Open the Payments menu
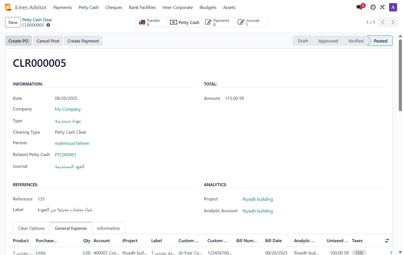The image size is (403, 255). coord(63,8)
